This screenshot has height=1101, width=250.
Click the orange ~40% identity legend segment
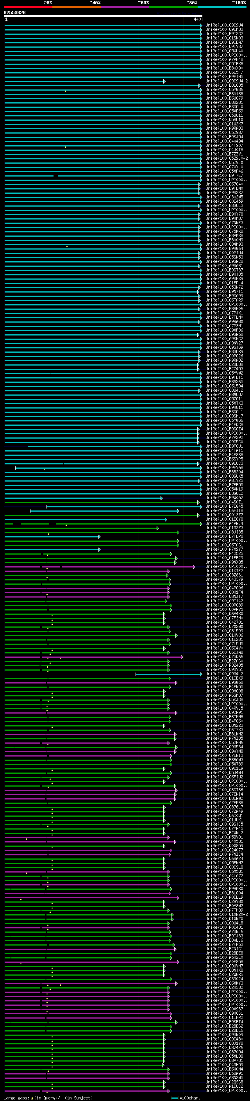click(x=76, y=7)
